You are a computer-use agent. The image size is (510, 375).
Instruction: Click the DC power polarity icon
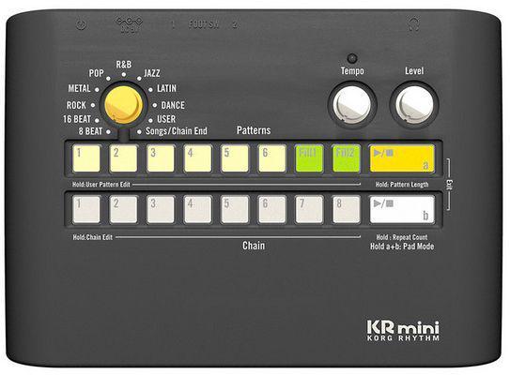[130, 24]
